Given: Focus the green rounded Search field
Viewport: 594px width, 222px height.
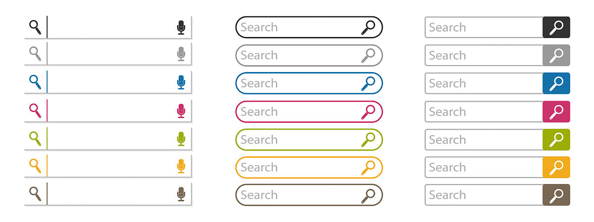Looking at the screenshot, I should pos(309,140).
